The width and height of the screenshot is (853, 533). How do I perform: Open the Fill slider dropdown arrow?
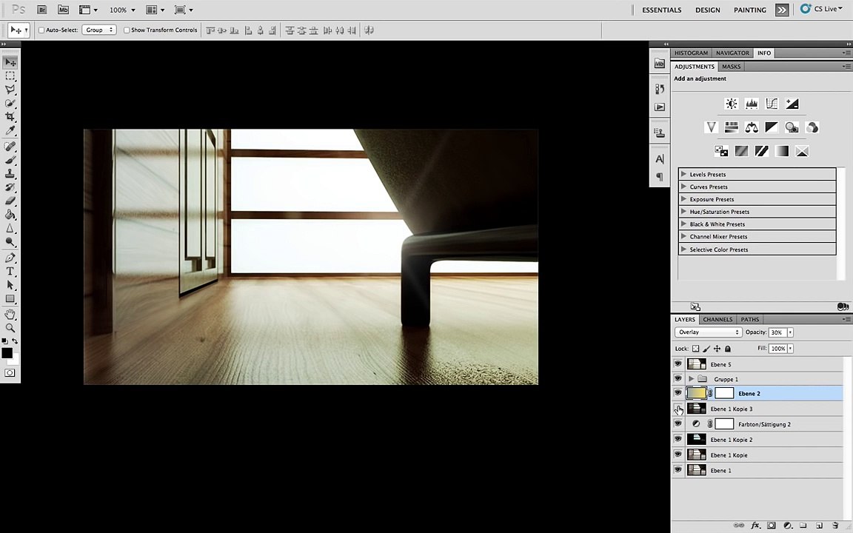pos(791,349)
